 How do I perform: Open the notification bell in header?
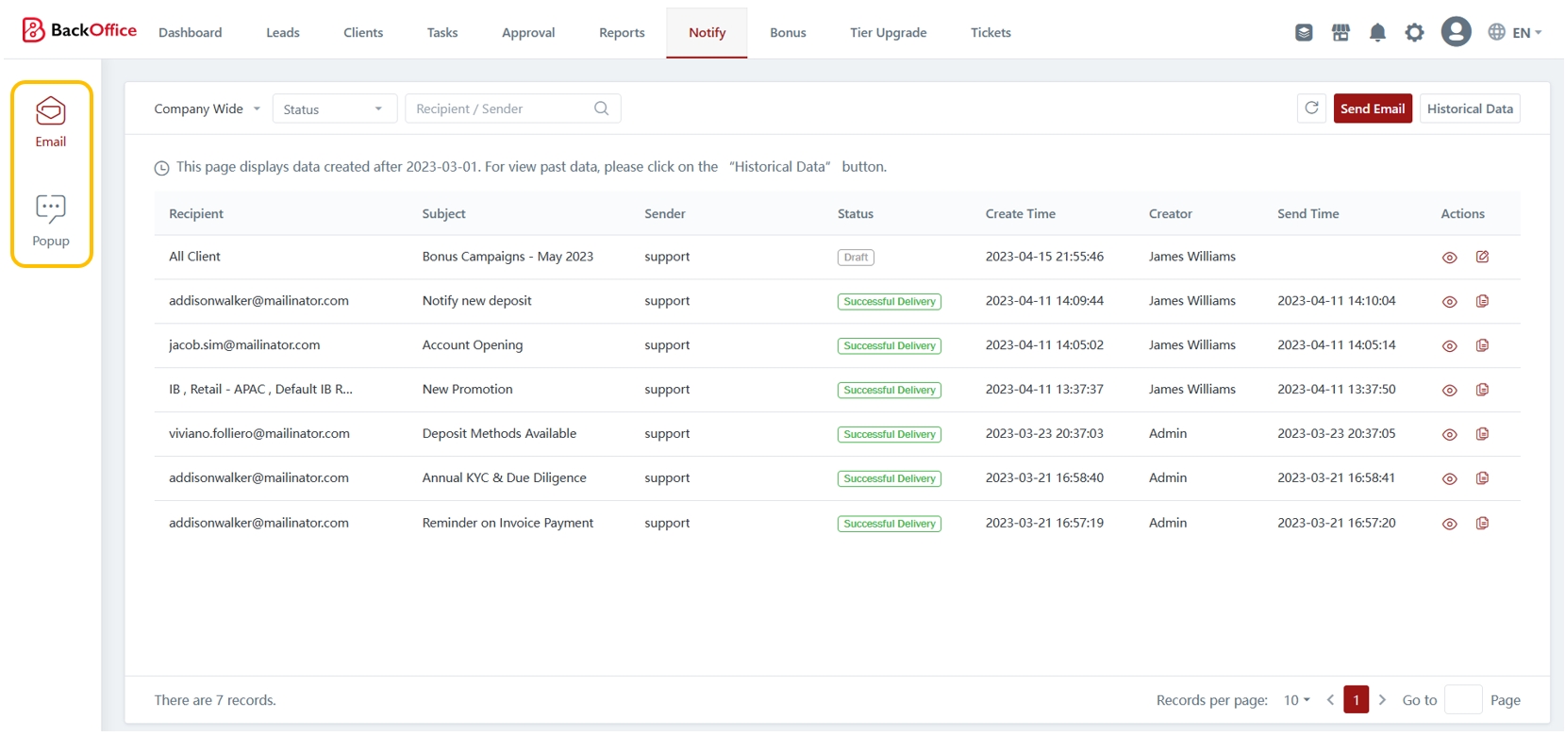pos(1377,33)
